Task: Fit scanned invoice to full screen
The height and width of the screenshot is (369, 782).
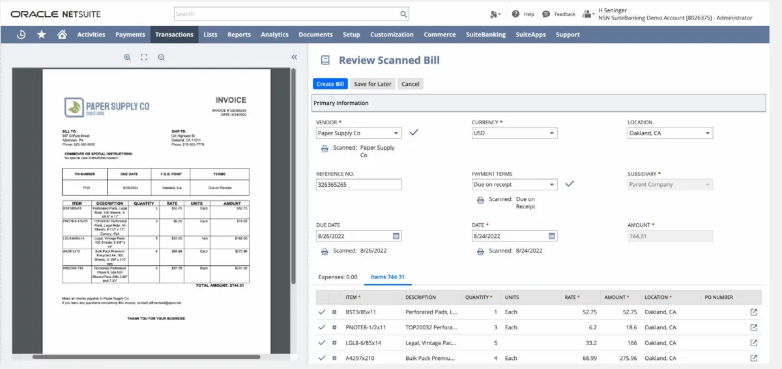Action: coord(144,57)
